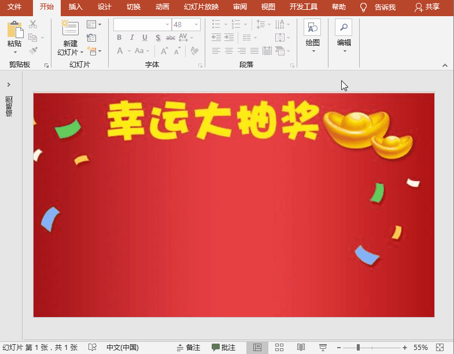Image resolution: width=454 pixels, height=354 pixels.
Task: Click the Paste clipboard icon
Action: [x=15, y=29]
